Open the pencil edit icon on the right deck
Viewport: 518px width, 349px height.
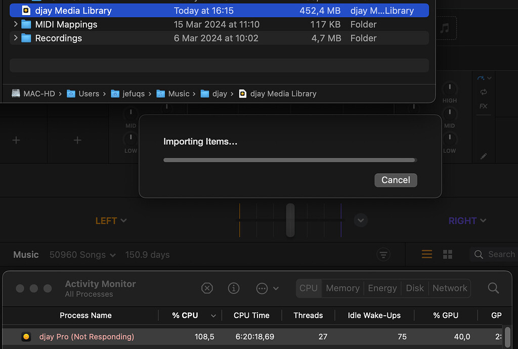(483, 156)
